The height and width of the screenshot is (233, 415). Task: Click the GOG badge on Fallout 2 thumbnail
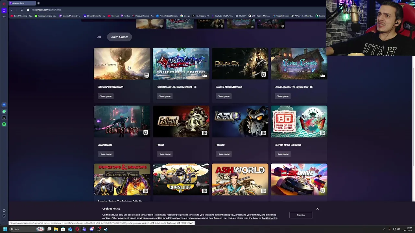264,133
